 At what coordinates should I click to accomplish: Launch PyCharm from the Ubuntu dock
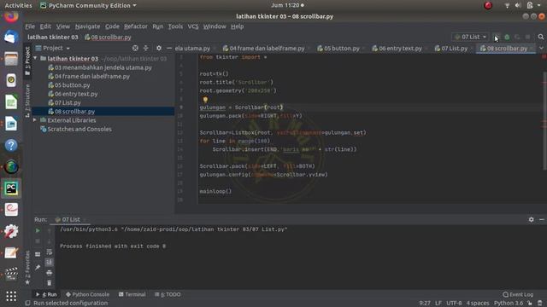pyautogui.click(x=11, y=188)
